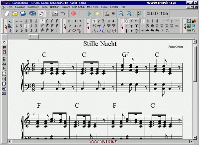Choose the green K chord button
Viewport: 199px width, 145px height.
click(69, 21)
